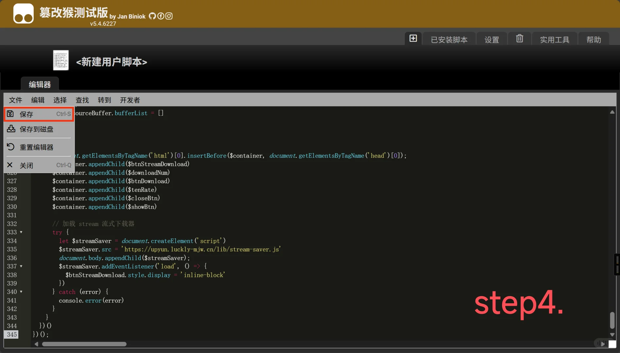Click the try keyword on line 333

[57, 232]
